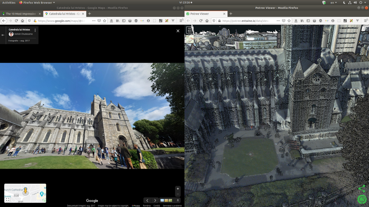Bookmark the Google Maps page with the star
The image size is (369, 207).
coord(105,20)
